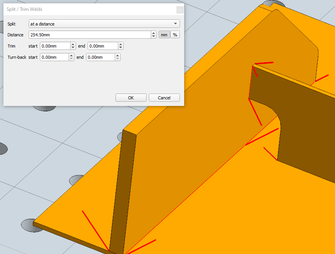Confirm the split with OK
The width and height of the screenshot is (335, 254).
(131, 97)
